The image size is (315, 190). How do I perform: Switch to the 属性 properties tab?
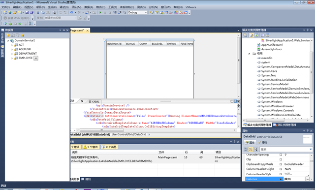tap(250, 143)
